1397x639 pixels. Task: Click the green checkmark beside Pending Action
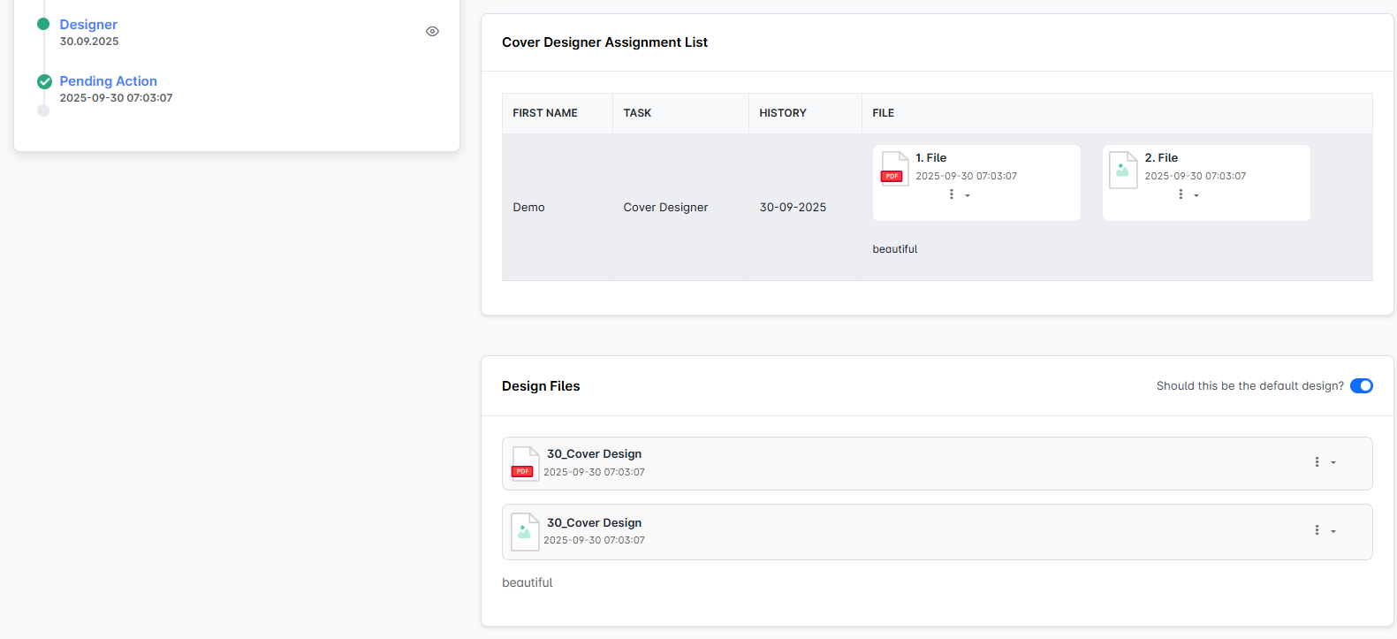click(x=44, y=82)
